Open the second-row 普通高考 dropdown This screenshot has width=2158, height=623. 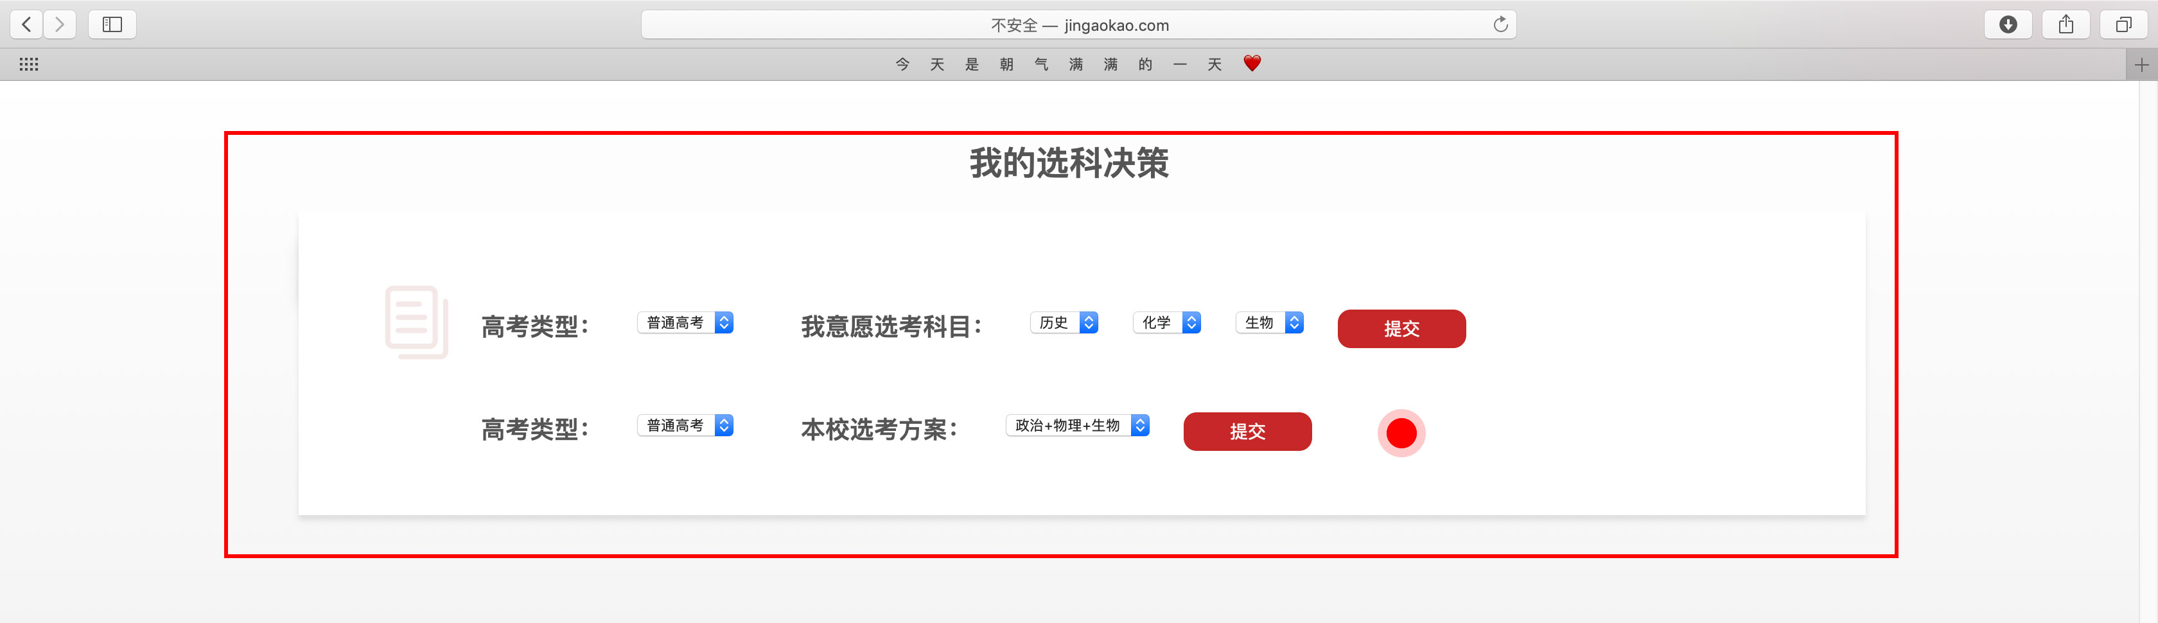[685, 425]
